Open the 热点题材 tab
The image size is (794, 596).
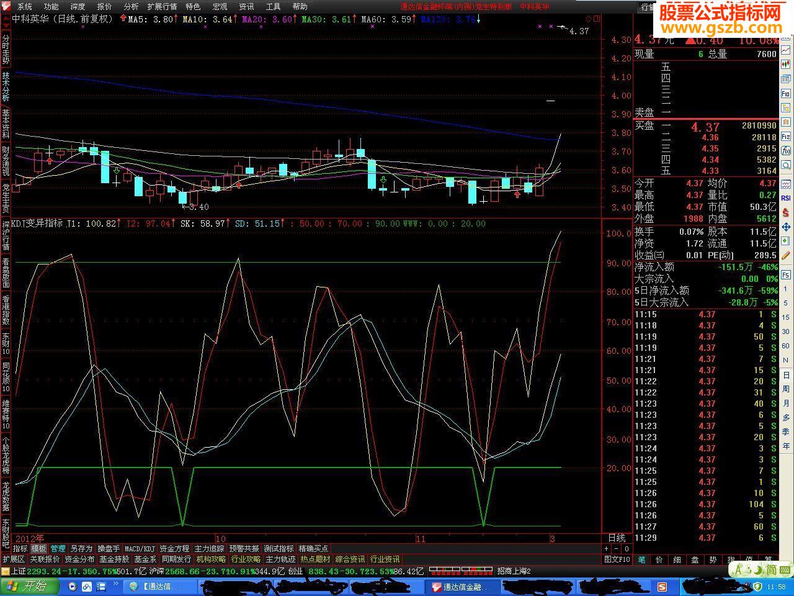tap(315, 559)
